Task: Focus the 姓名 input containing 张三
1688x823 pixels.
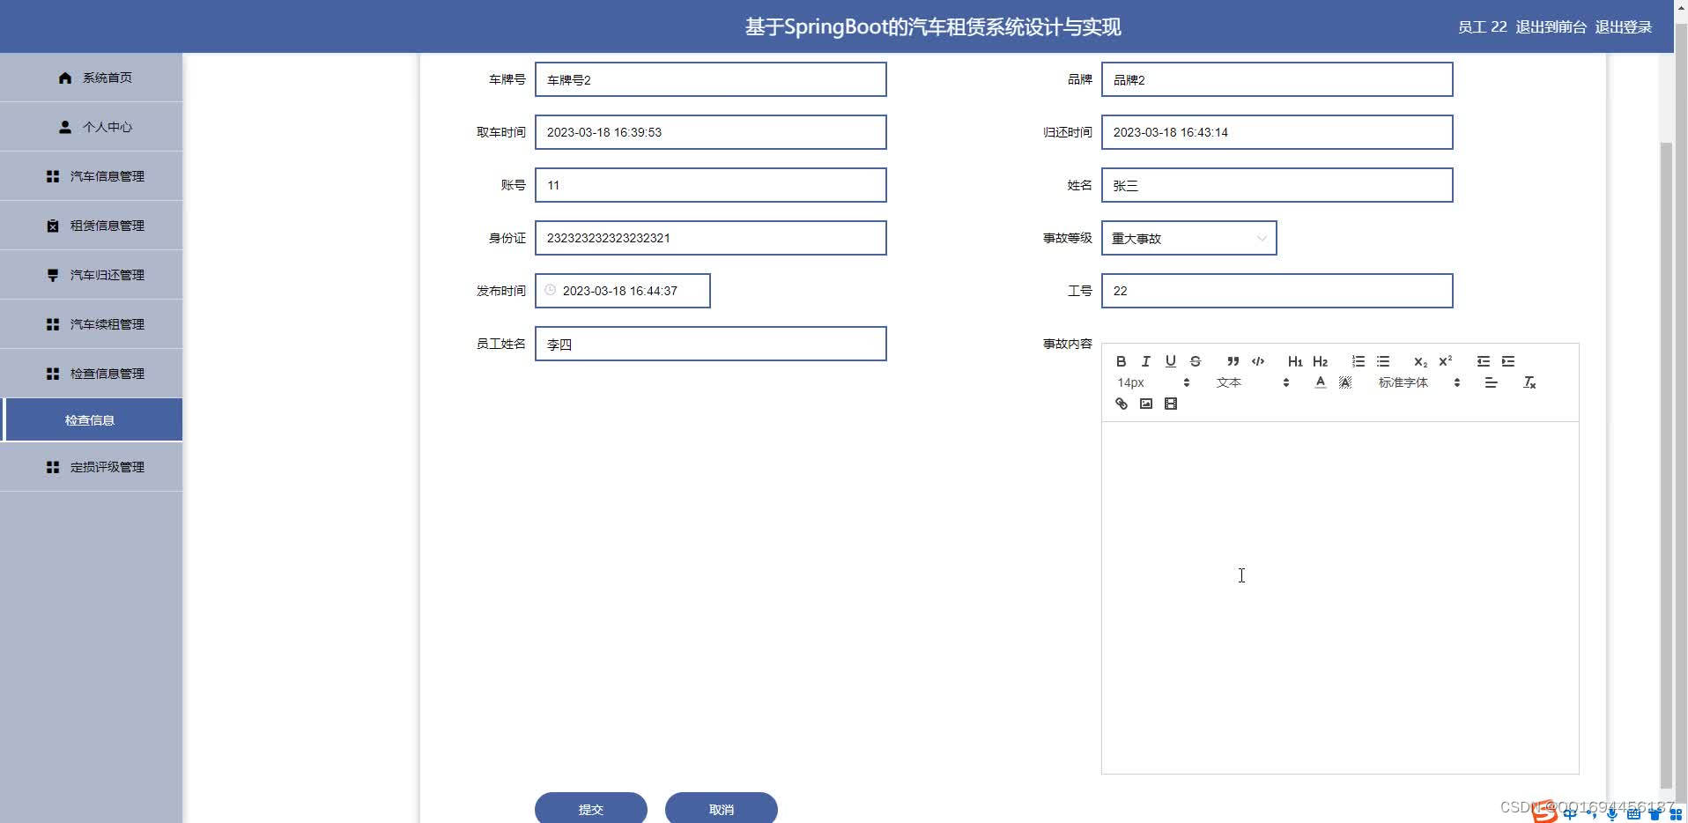Action: pyautogui.click(x=1277, y=185)
